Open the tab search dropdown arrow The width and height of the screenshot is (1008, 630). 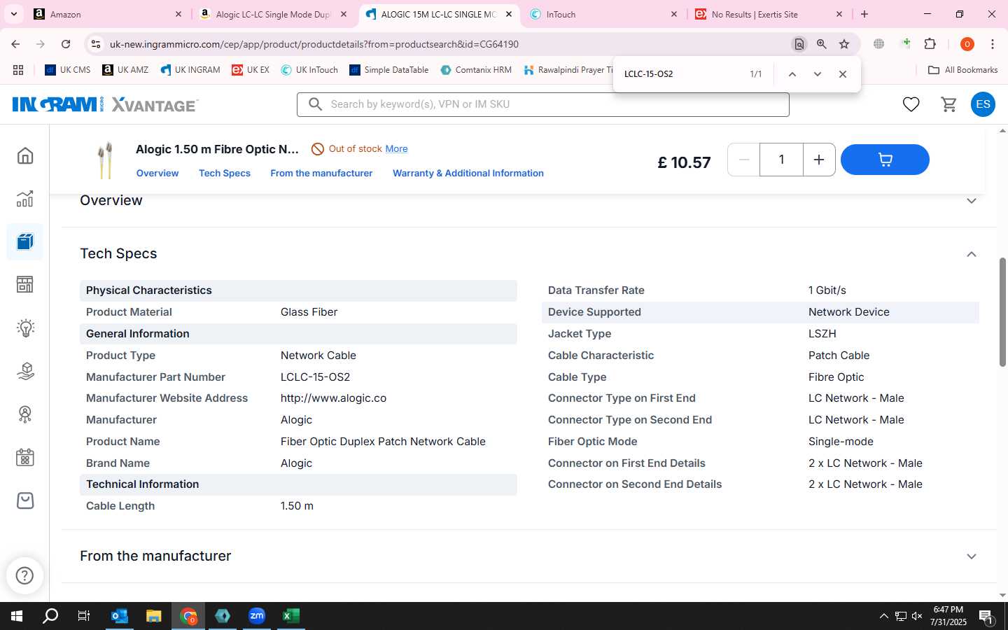13,14
